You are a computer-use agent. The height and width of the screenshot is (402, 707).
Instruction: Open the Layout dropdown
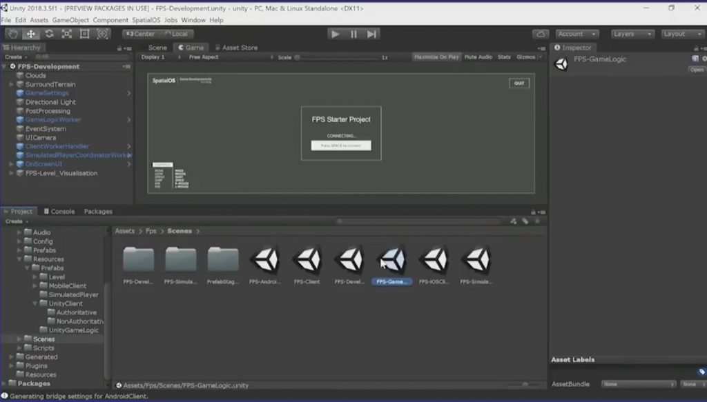tap(683, 34)
